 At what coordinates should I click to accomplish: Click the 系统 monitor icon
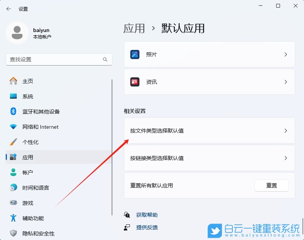(x=13, y=96)
